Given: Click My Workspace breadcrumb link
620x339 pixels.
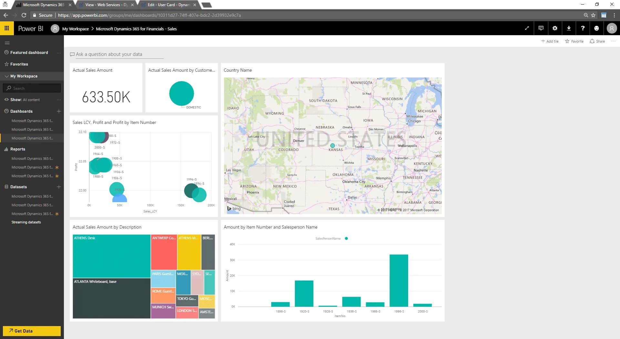Looking at the screenshot, I should (x=75, y=29).
